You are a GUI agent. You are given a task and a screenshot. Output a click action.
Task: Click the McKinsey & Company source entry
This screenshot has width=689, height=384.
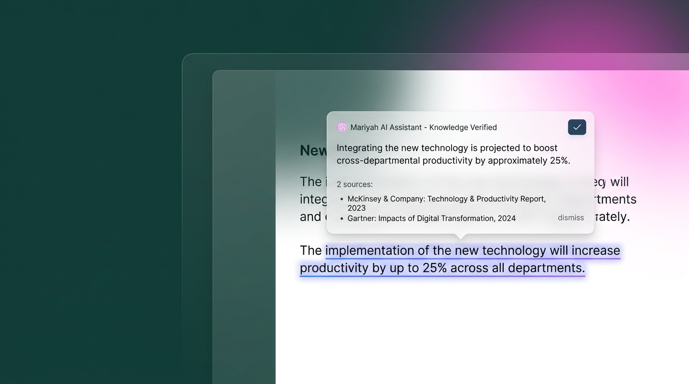[x=447, y=203]
